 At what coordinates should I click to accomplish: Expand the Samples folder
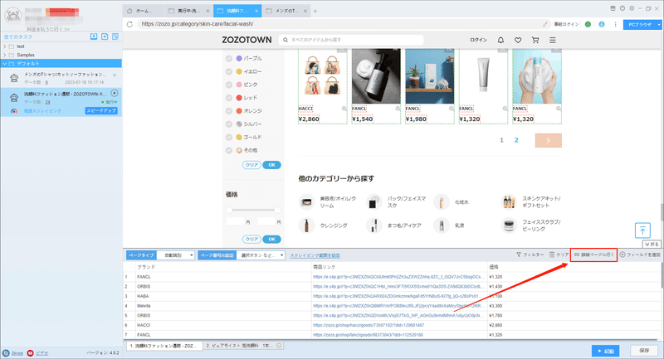[x=5, y=55]
